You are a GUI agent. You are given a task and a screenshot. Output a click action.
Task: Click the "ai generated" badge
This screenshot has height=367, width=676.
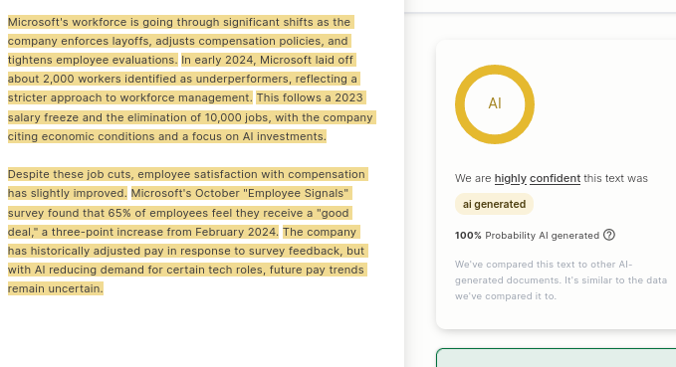[x=494, y=204]
